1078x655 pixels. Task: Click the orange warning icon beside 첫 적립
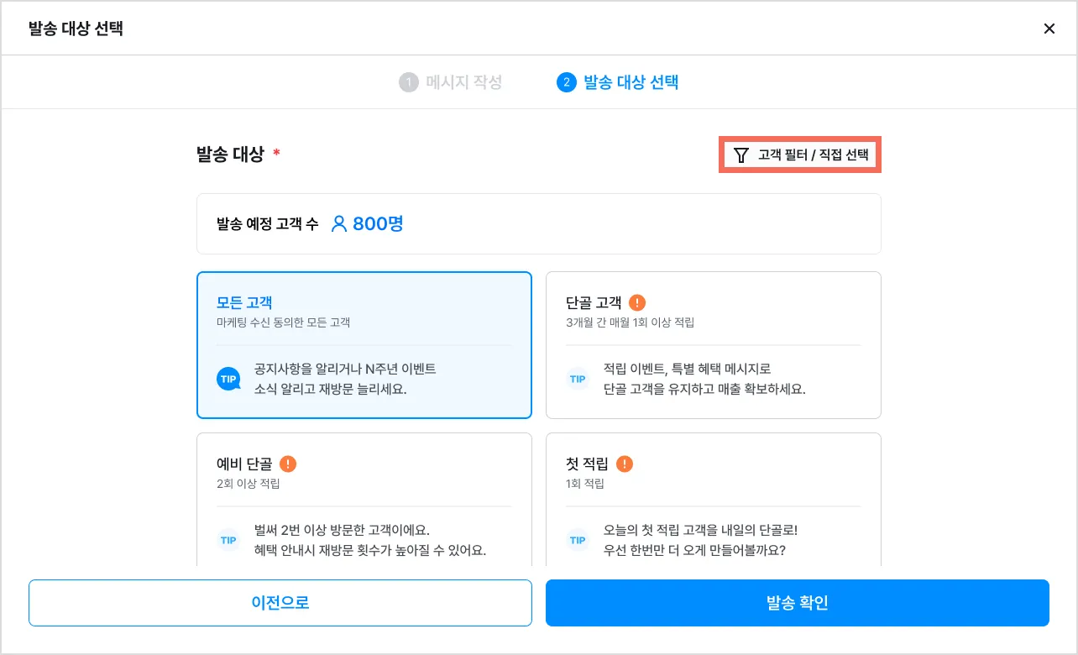tap(624, 464)
